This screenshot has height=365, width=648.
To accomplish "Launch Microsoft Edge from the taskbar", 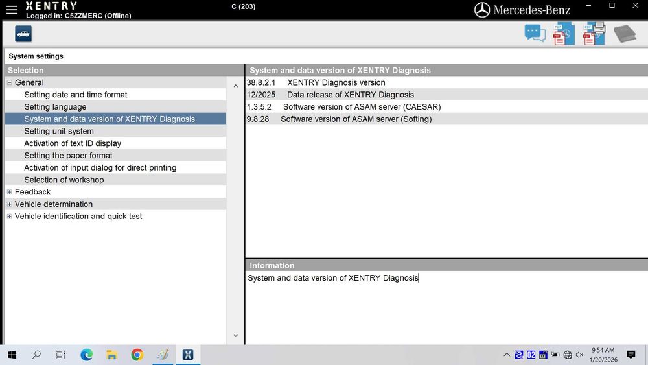I will click(x=86, y=355).
